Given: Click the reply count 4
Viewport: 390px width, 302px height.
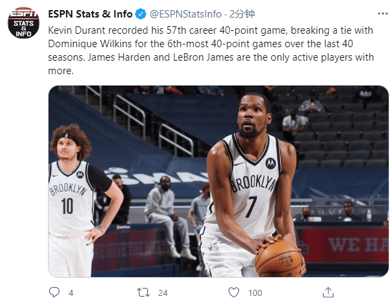Looking at the screenshot, I should click(71, 293).
